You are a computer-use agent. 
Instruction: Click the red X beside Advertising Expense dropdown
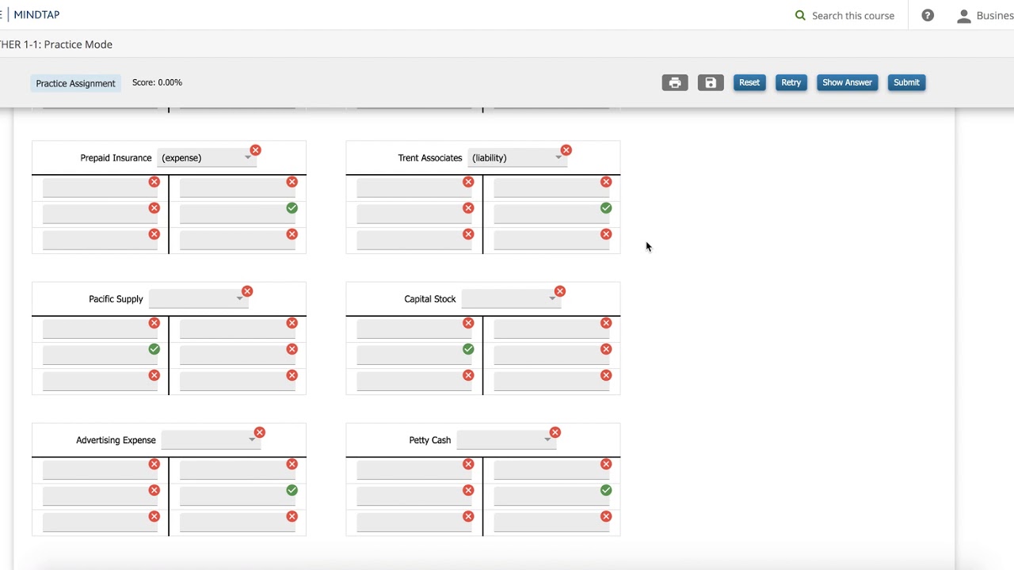pos(260,432)
